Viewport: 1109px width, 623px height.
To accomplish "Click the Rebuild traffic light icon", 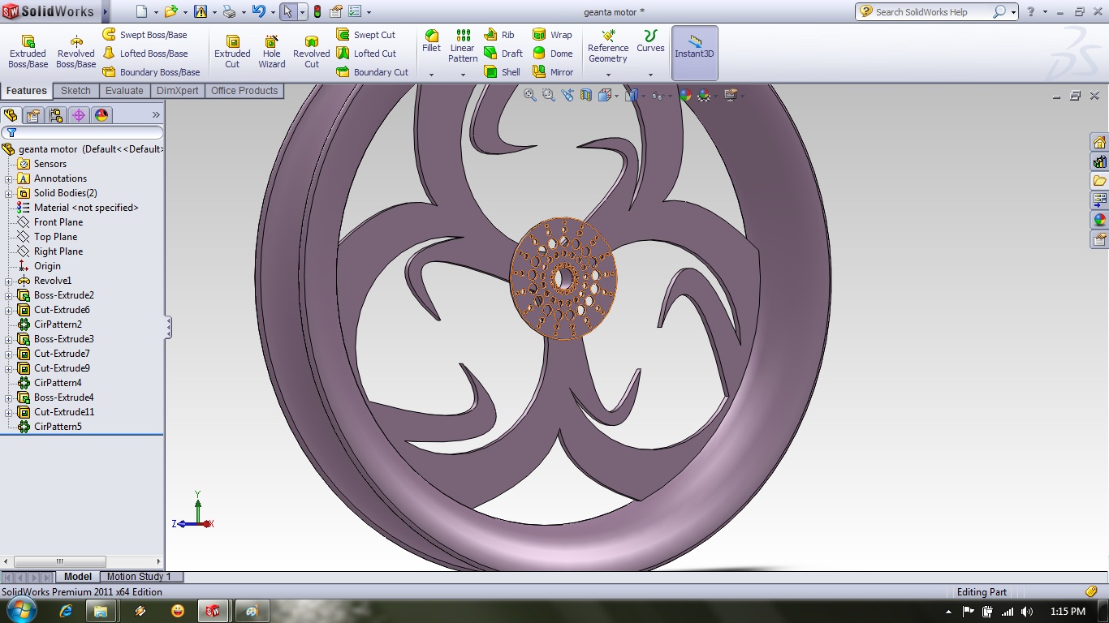I will pos(317,12).
